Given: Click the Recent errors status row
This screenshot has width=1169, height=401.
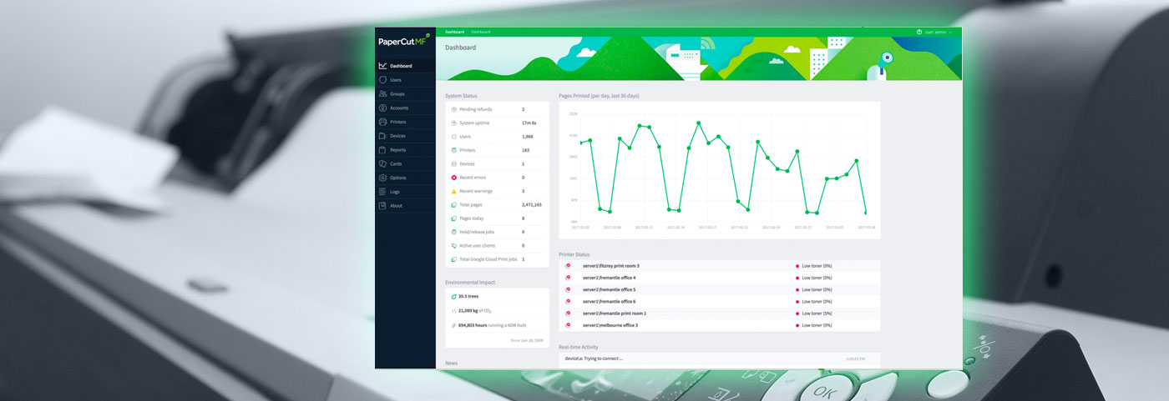Looking at the screenshot, I should 497,178.
